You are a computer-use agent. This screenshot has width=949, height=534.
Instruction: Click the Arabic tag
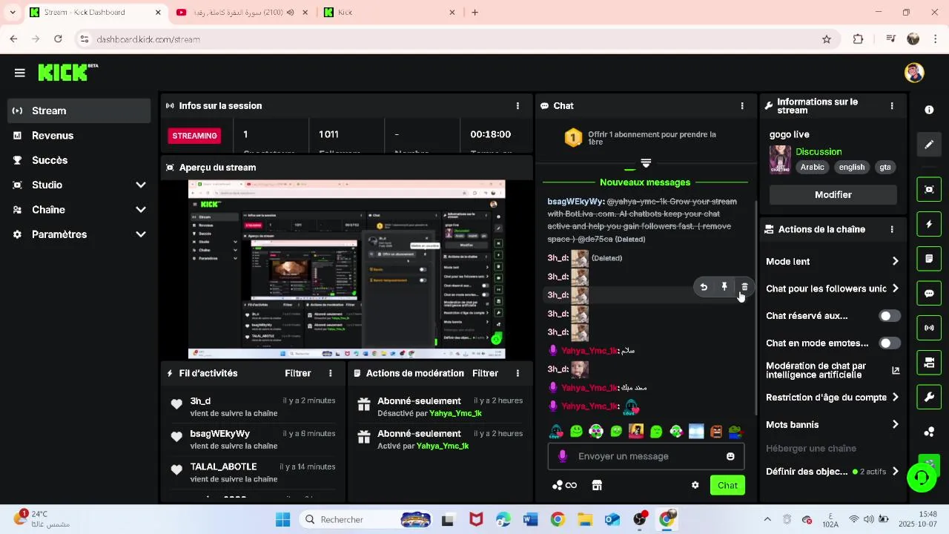[812, 168]
